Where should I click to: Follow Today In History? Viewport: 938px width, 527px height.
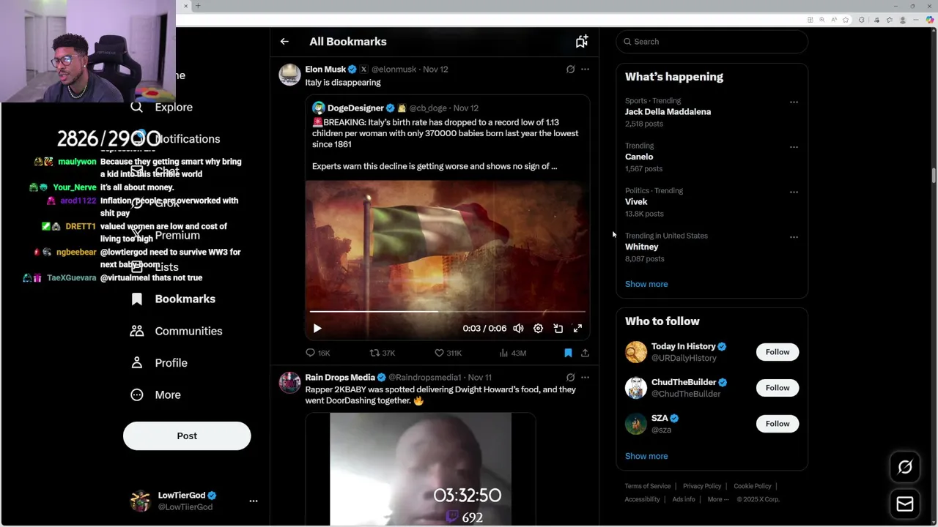(x=778, y=352)
